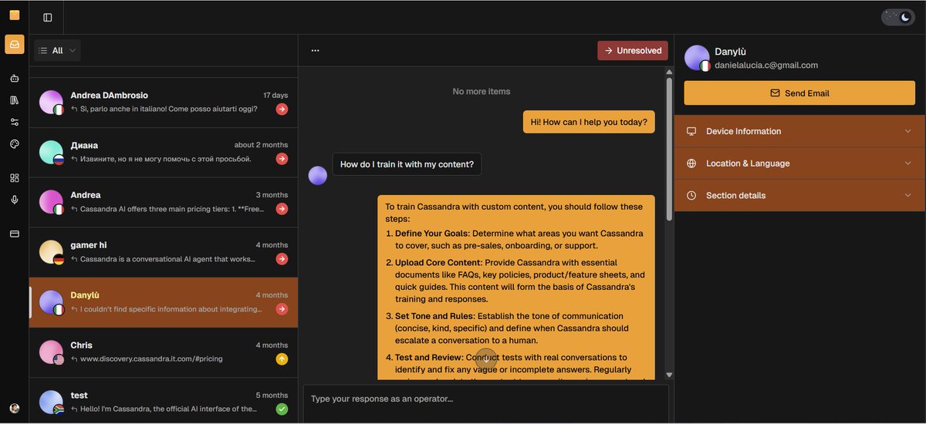The height and width of the screenshot is (424, 926).
Task: Open the inbox icon in the sidebar
Action: point(15,44)
